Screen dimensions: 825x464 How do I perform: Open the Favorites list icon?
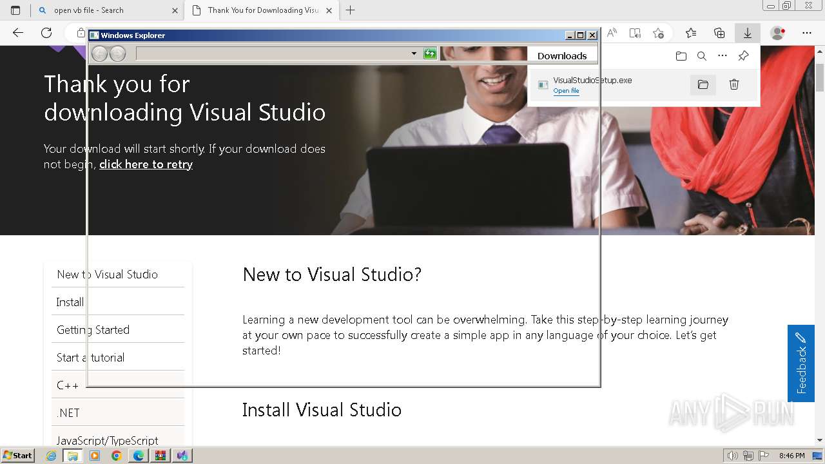pyautogui.click(x=691, y=33)
